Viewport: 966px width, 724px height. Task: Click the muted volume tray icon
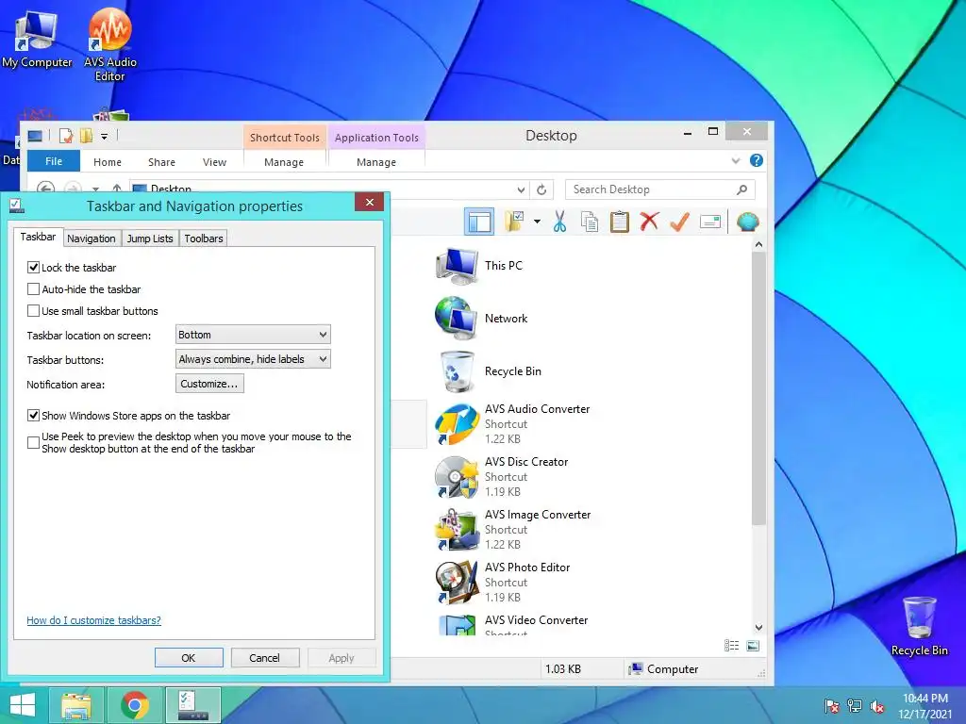pos(877,705)
